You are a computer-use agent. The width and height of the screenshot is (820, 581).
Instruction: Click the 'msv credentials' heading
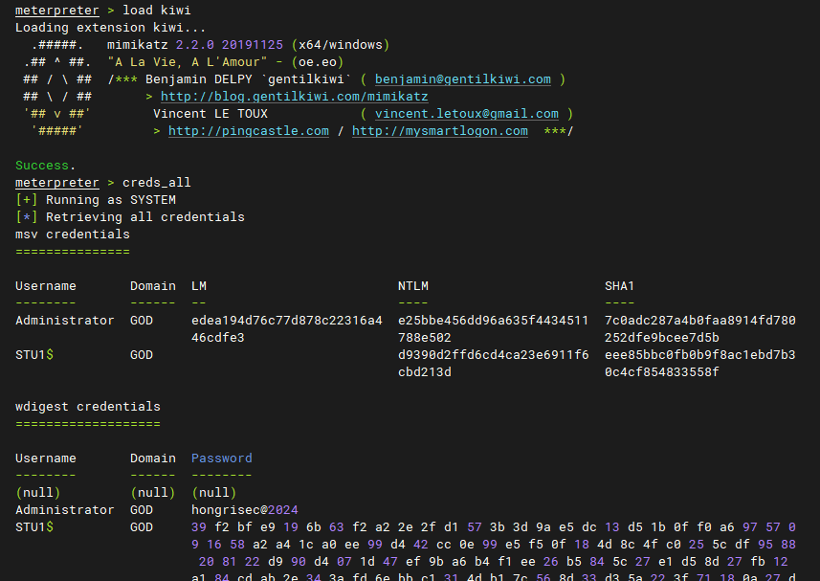[x=73, y=235]
